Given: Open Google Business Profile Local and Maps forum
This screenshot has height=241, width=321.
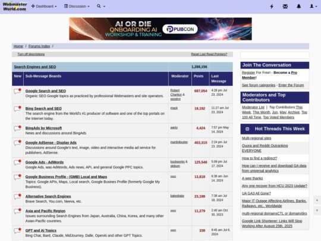Looking at the screenshot, I should point(66,177).
